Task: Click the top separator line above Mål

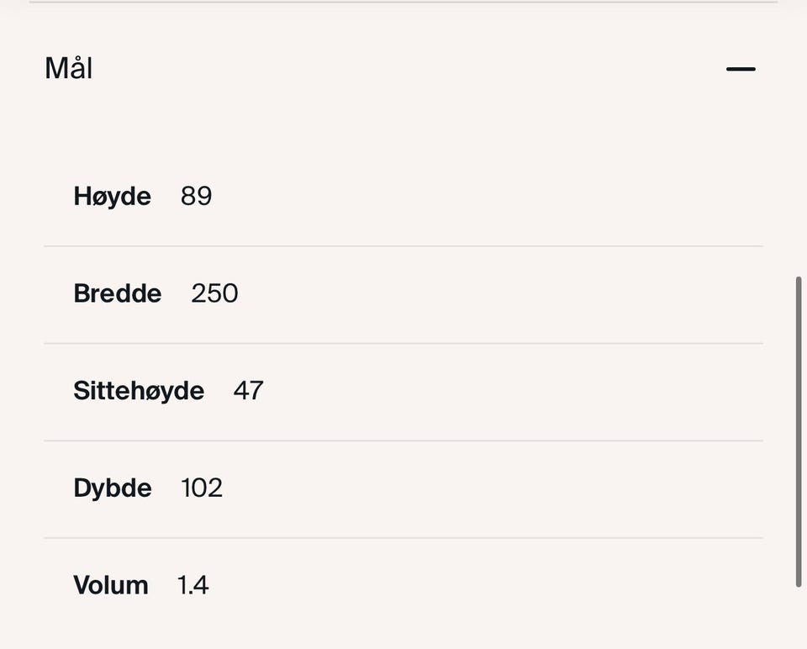Action: coord(403,3)
